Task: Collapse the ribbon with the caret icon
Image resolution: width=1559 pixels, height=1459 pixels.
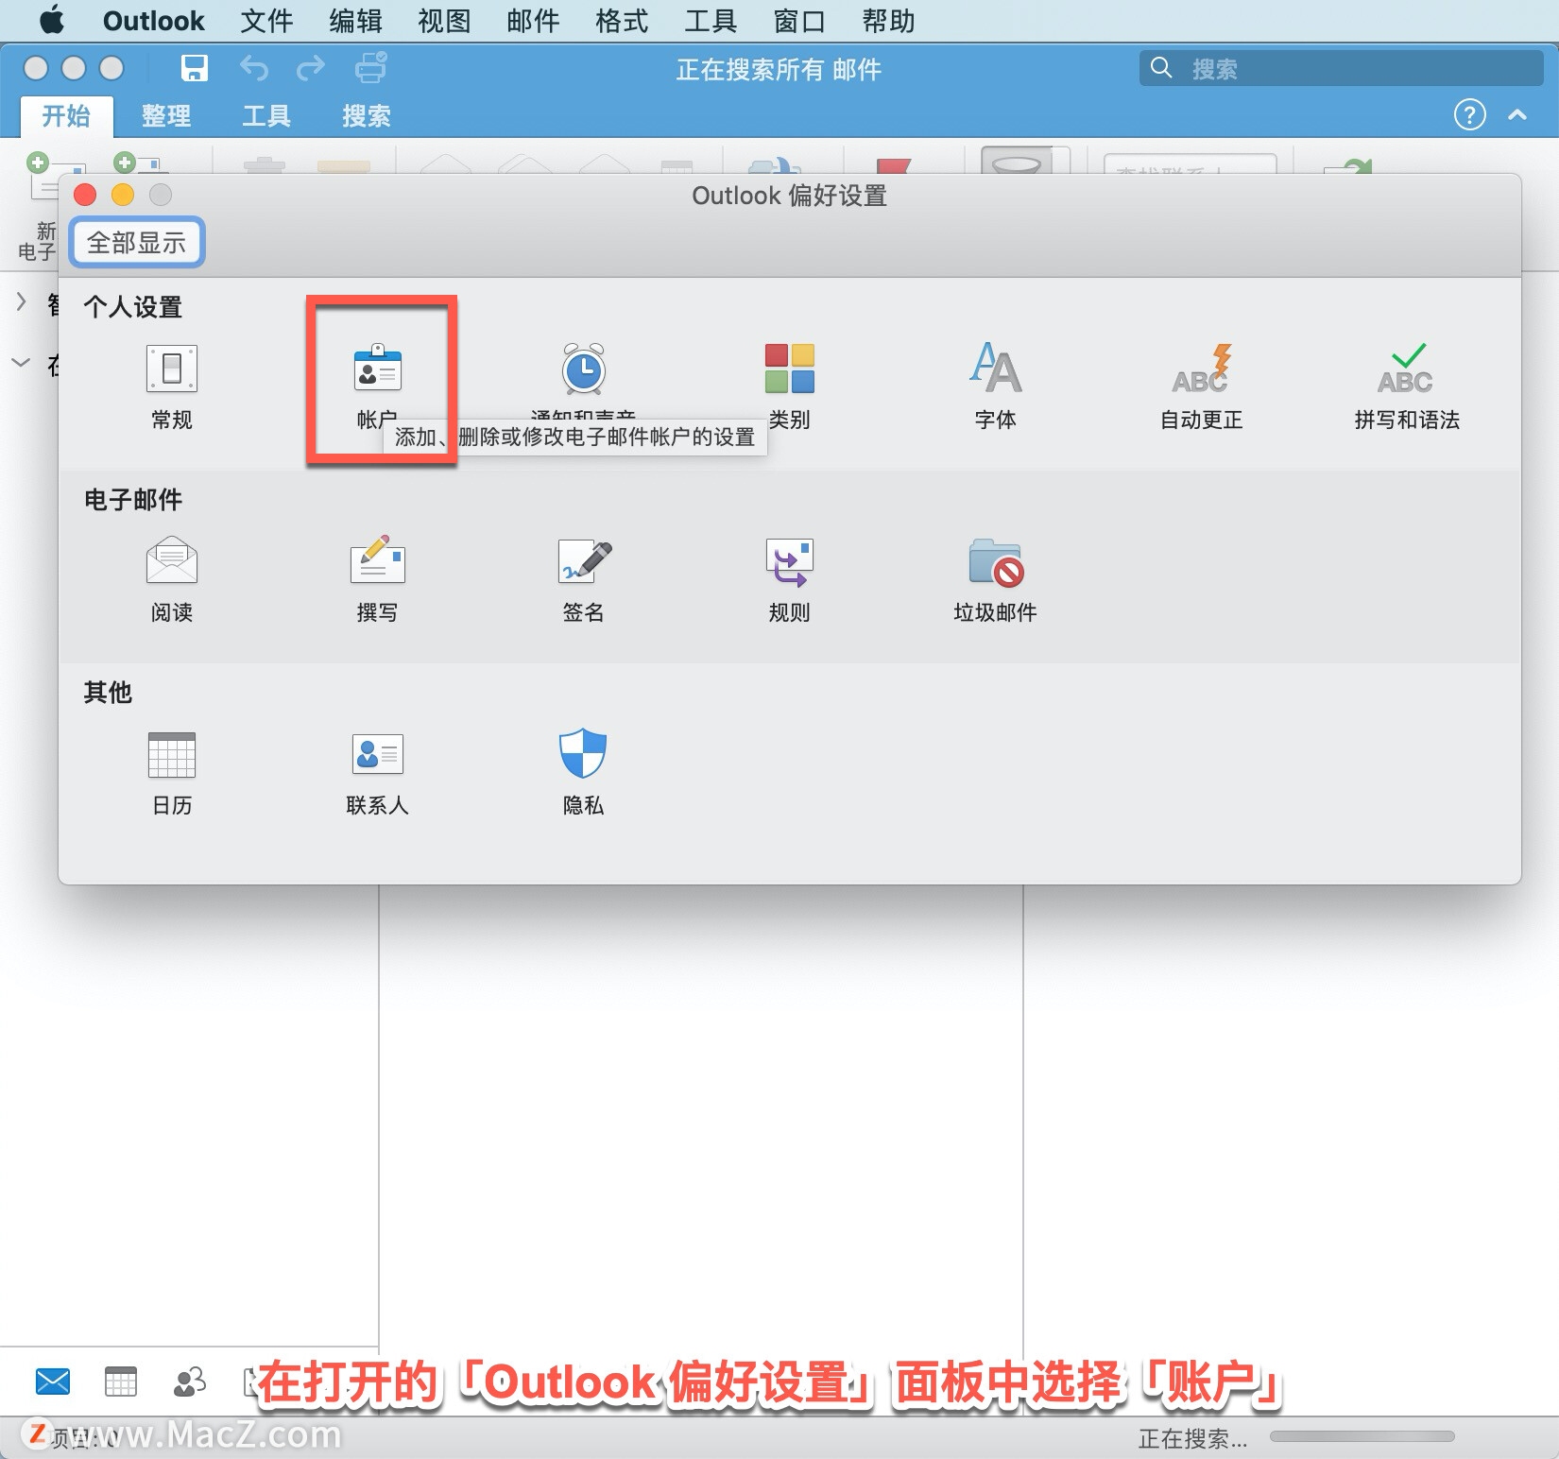Action: point(1517,115)
